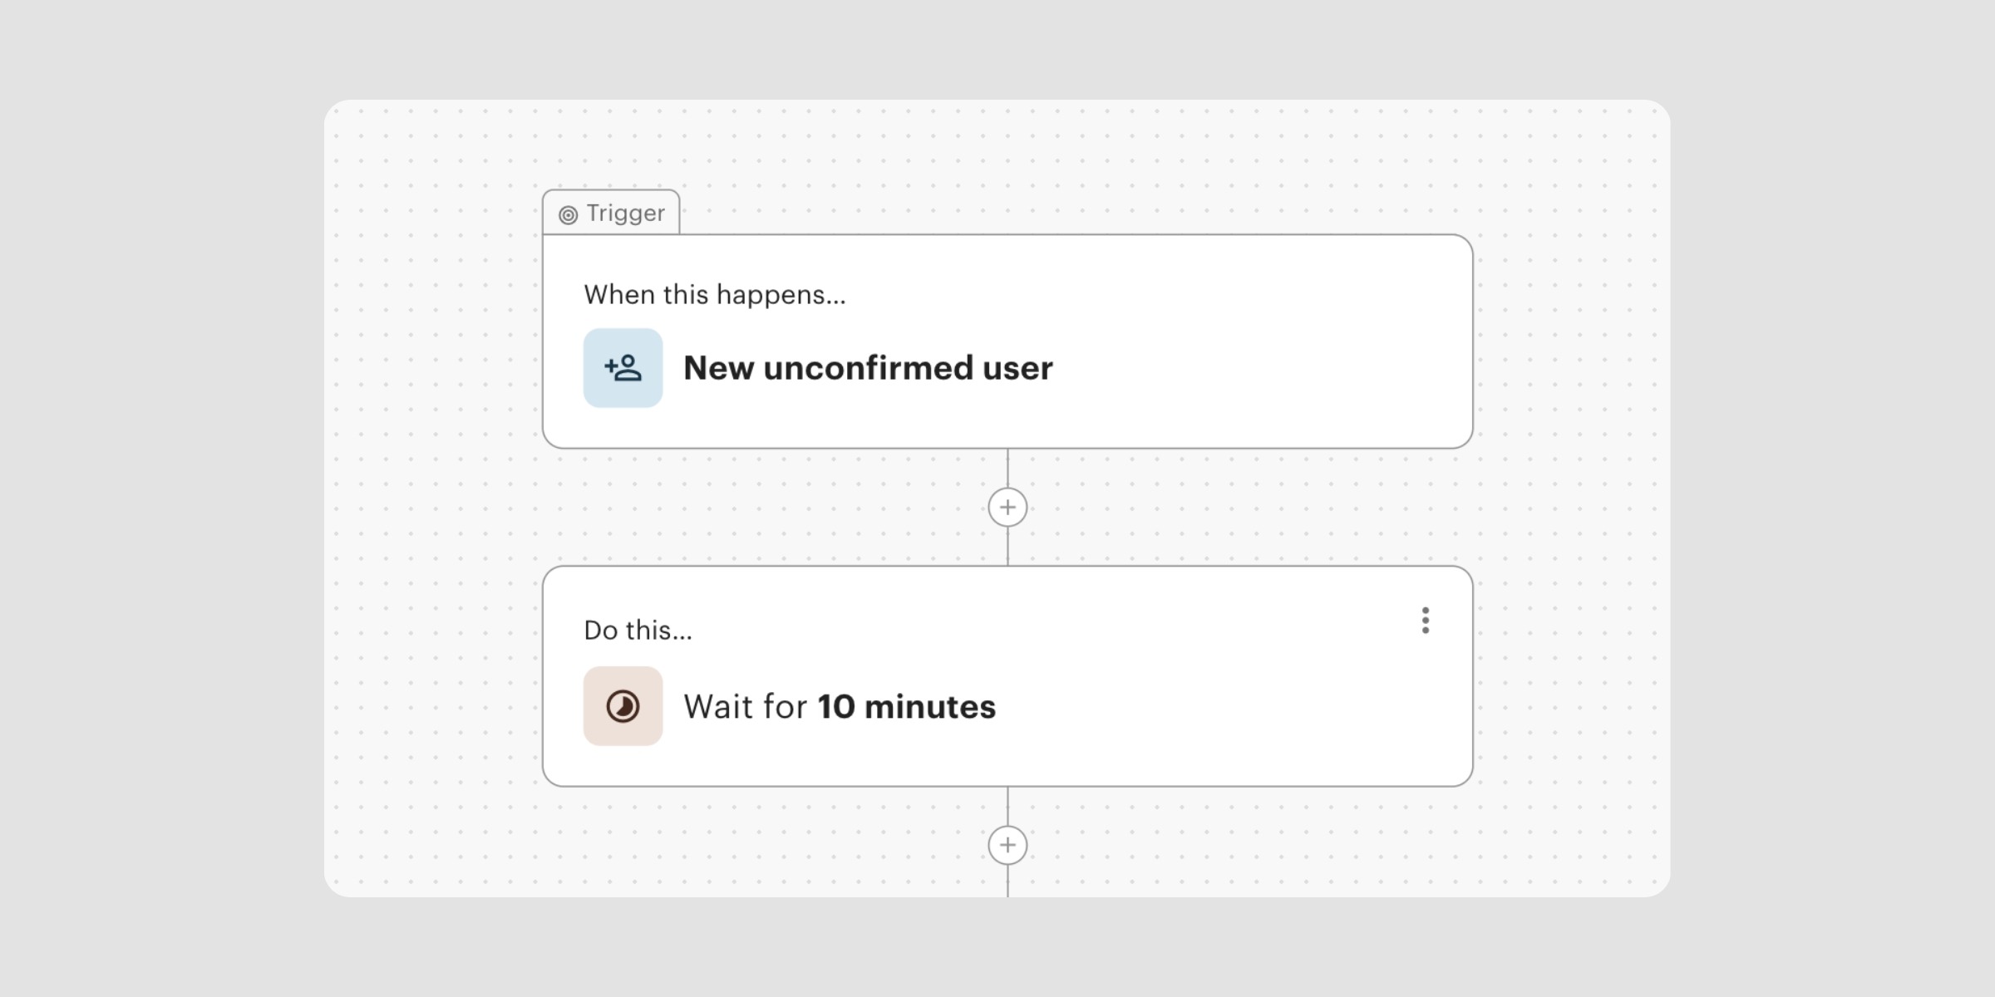Click connector line beneath the bottom plus button
The height and width of the screenshot is (997, 1995).
click(x=1007, y=882)
